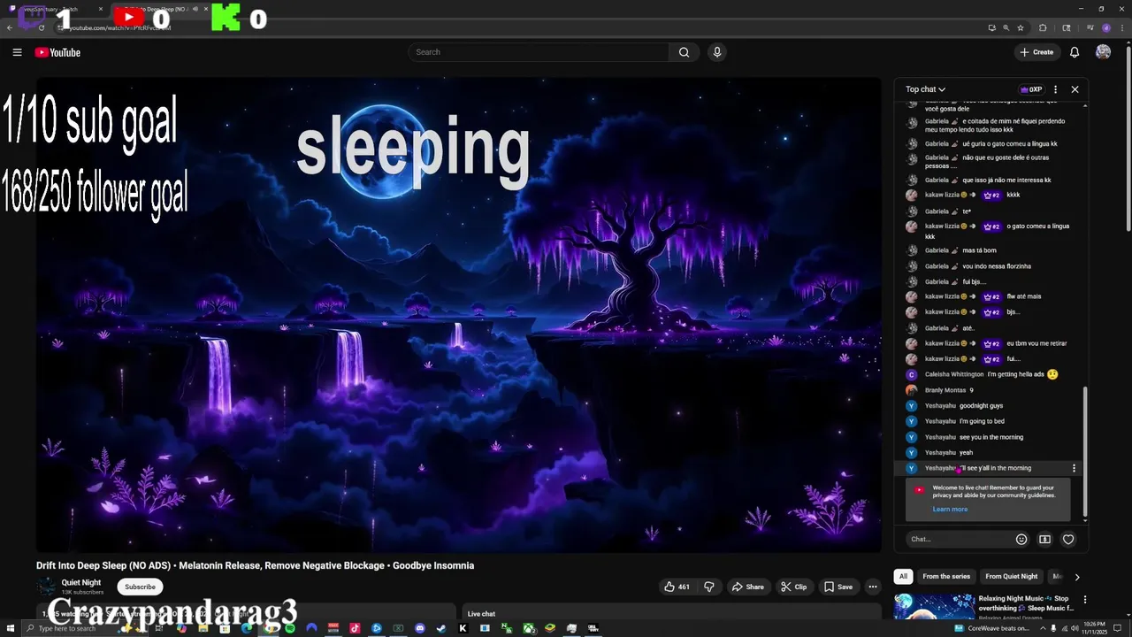Open media controls icon in Chrome toolbar
The height and width of the screenshot is (637, 1132).
[x=1090, y=27]
